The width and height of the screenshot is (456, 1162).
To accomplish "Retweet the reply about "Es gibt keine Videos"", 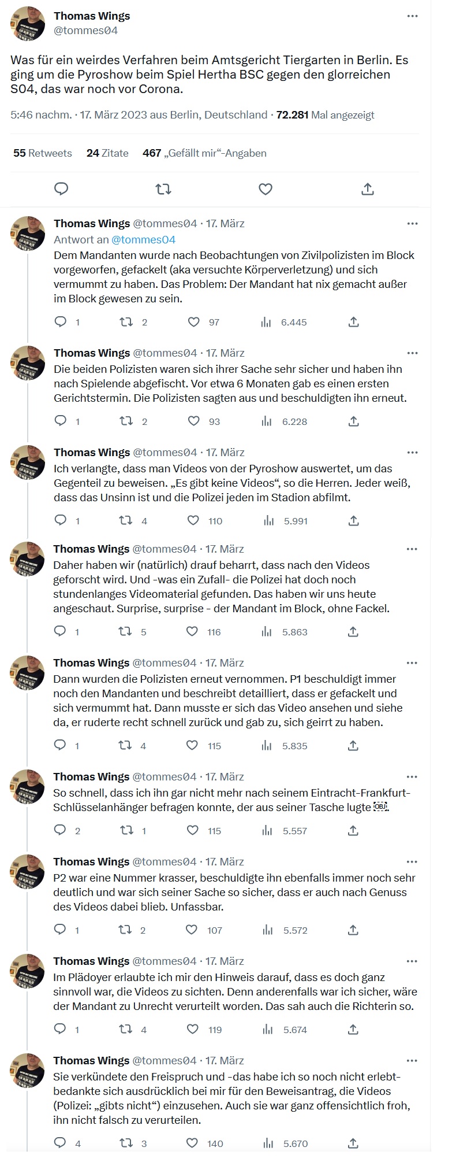I will 125,521.
